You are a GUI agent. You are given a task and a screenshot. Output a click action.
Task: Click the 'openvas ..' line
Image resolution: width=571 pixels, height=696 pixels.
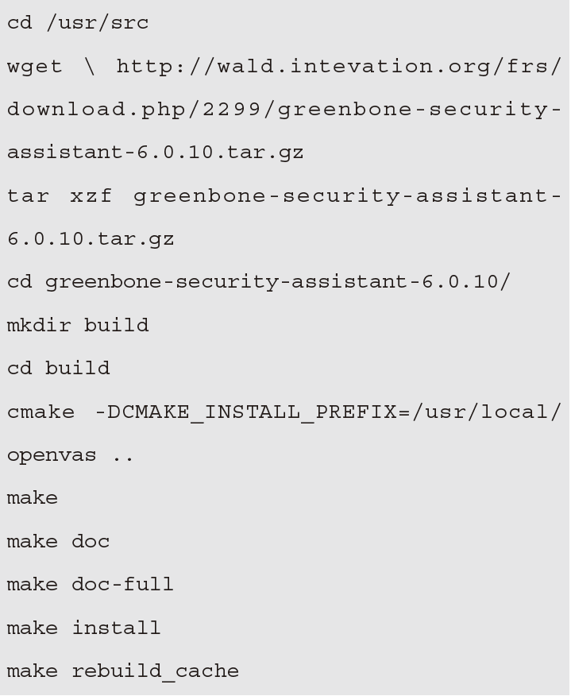tap(70, 456)
